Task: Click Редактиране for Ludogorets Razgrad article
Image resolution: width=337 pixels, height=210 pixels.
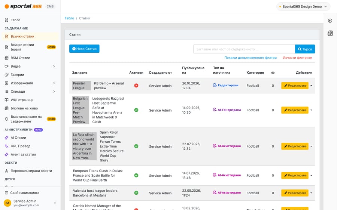Action: (x=295, y=110)
